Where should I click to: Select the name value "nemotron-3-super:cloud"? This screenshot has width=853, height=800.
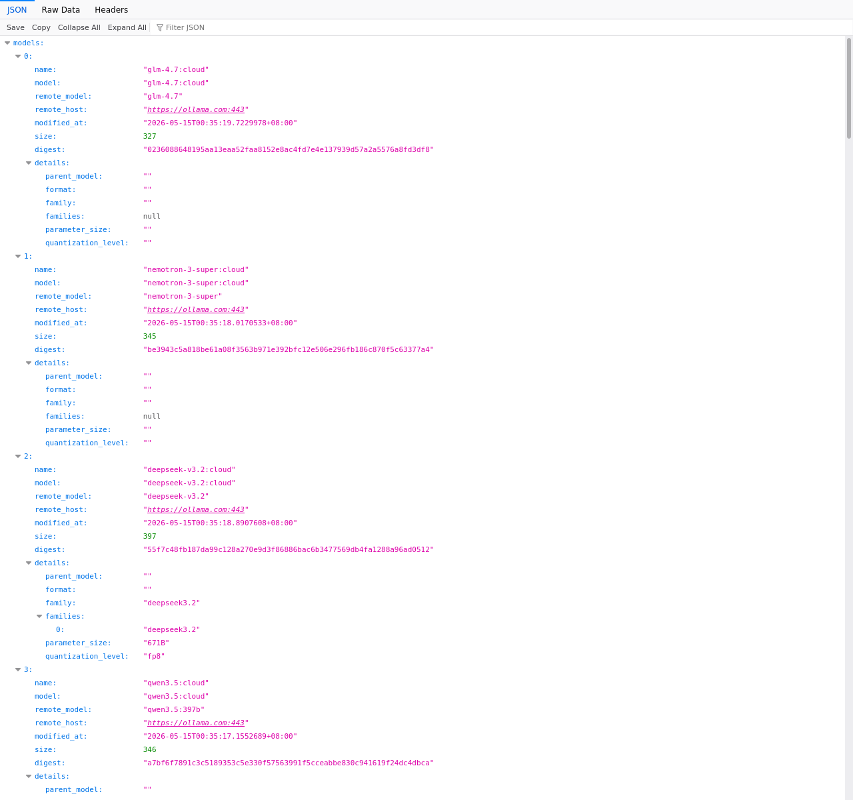196,269
